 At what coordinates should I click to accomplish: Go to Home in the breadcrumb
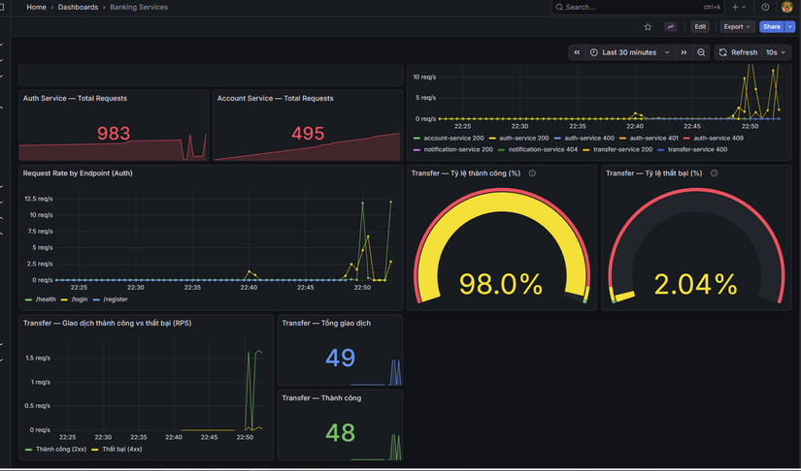point(36,7)
